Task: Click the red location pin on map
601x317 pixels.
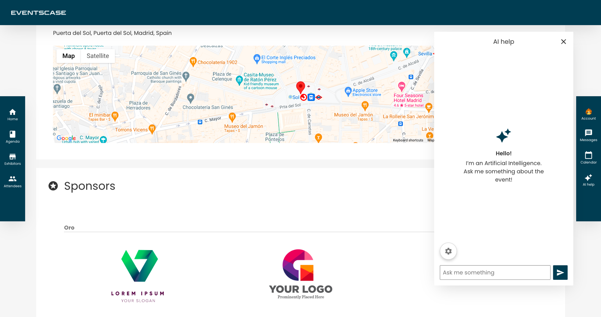Action: (x=300, y=87)
